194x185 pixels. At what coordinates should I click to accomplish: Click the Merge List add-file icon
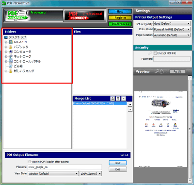click(x=113, y=99)
